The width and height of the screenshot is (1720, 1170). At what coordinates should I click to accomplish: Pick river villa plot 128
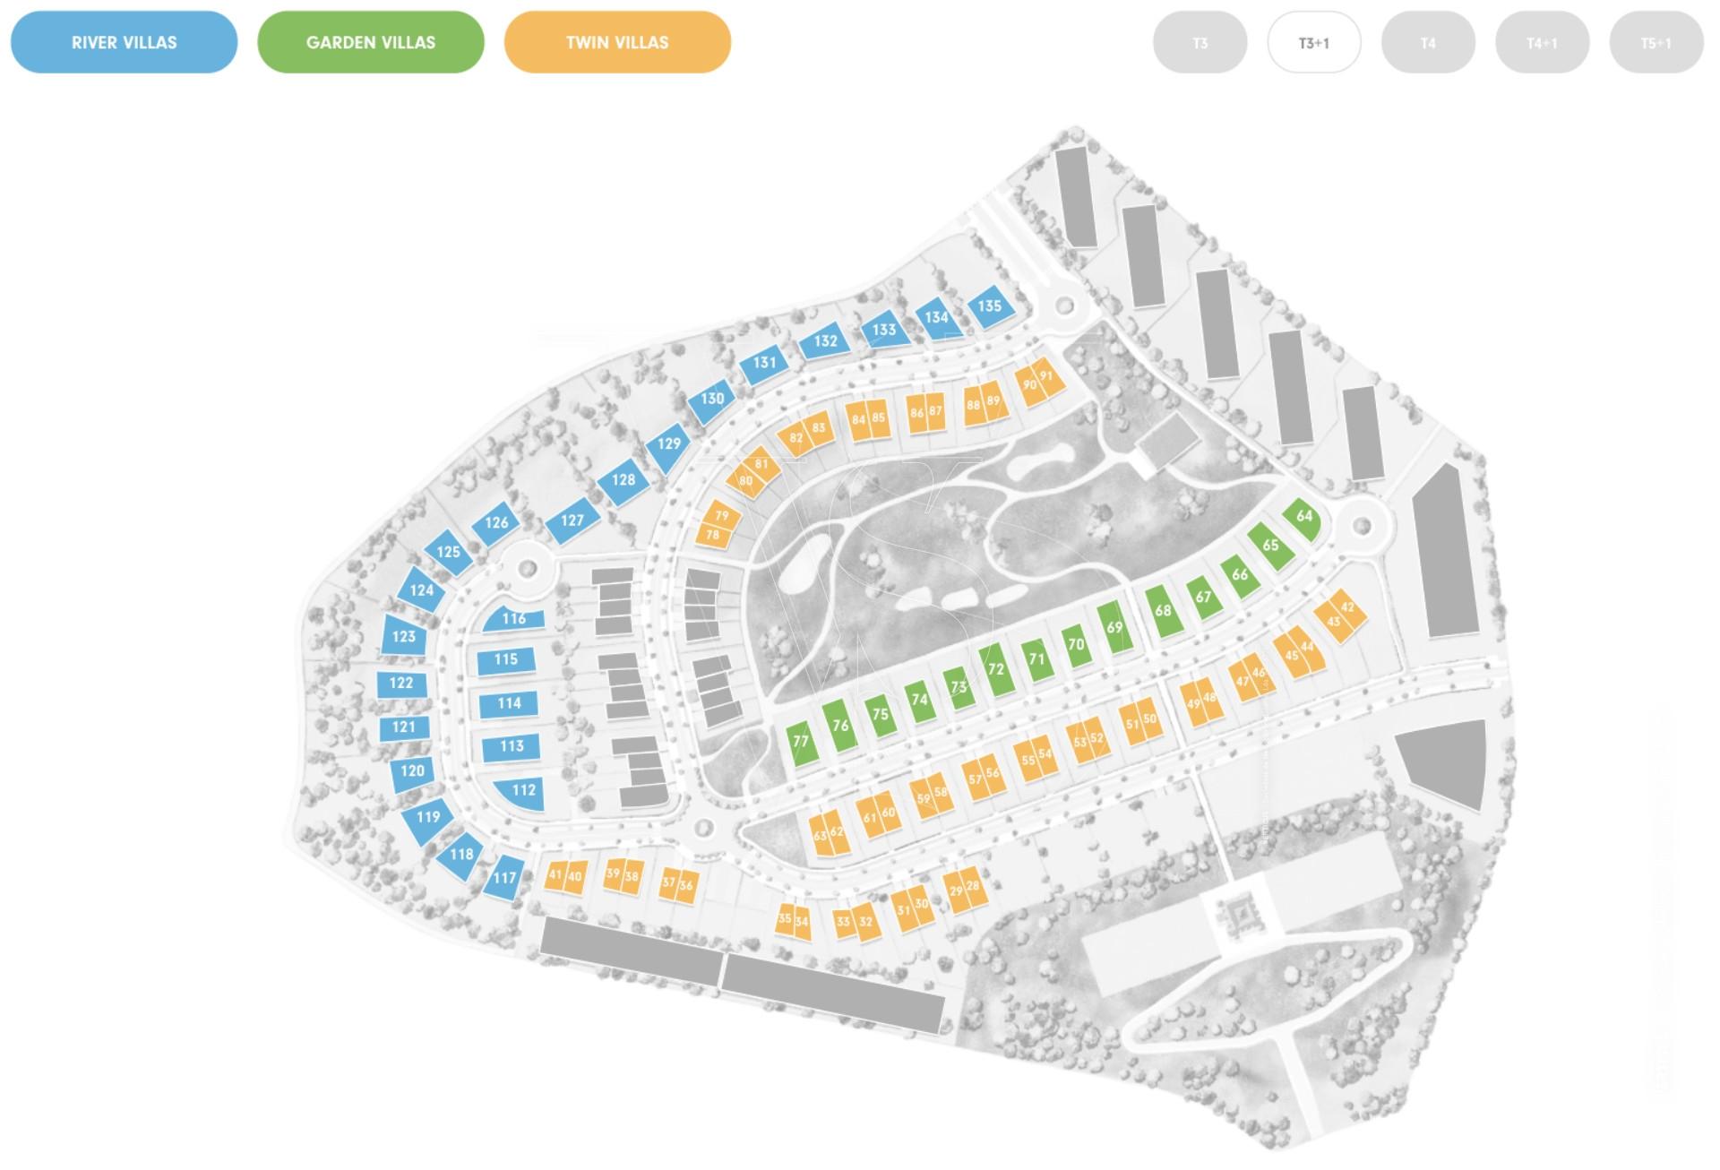tap(623, 480)
